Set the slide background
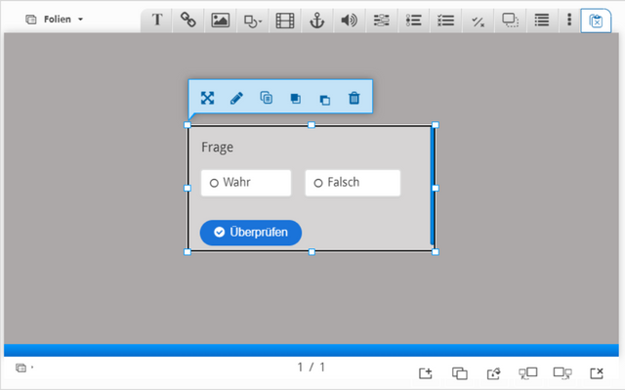This screenshot has width=625, height=390. pyautogui.click(x=494, y=373)
